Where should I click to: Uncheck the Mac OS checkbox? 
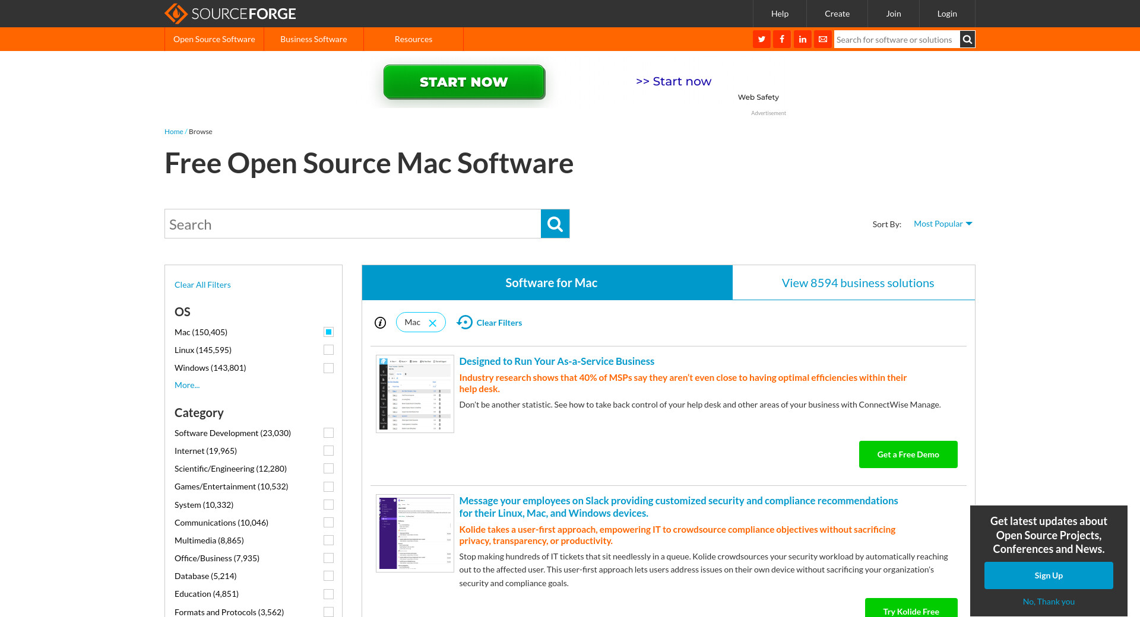329,332
